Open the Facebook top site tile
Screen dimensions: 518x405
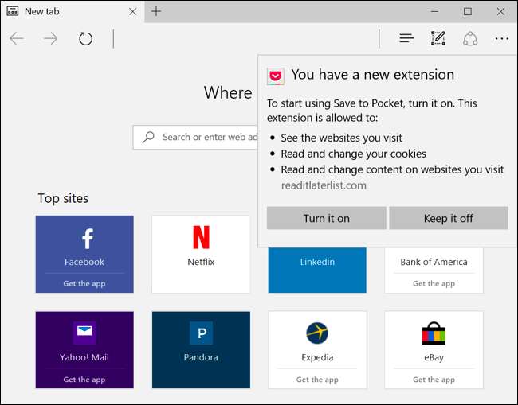(84, 245)
